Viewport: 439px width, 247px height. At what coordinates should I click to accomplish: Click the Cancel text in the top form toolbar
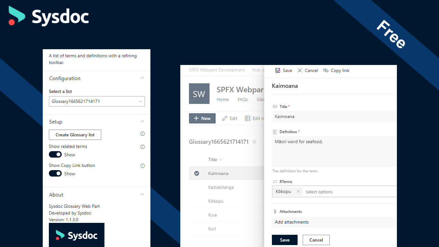(x=311, y=70)
